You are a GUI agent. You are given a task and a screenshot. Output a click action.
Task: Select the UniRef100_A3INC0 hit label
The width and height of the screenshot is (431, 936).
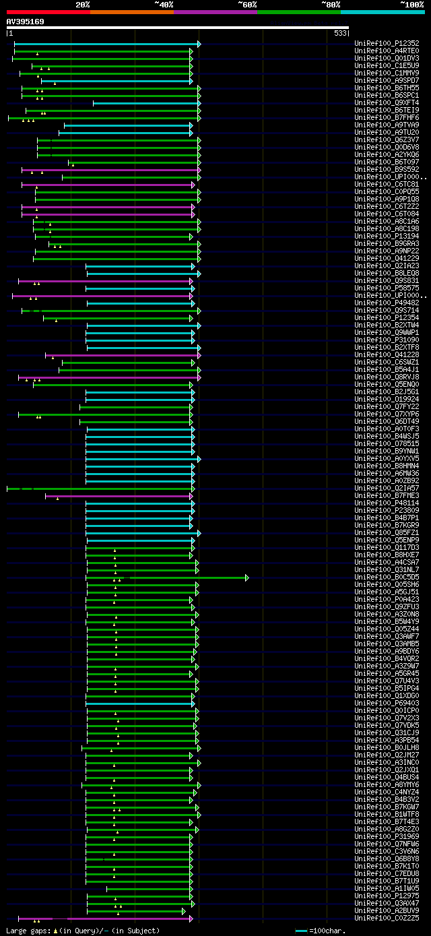click(x=387, y=763)
